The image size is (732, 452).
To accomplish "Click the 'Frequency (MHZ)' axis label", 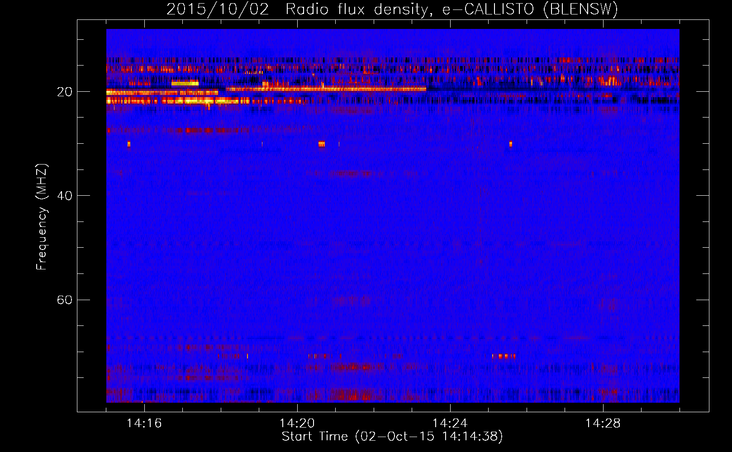I will click(x=42, y=217).
